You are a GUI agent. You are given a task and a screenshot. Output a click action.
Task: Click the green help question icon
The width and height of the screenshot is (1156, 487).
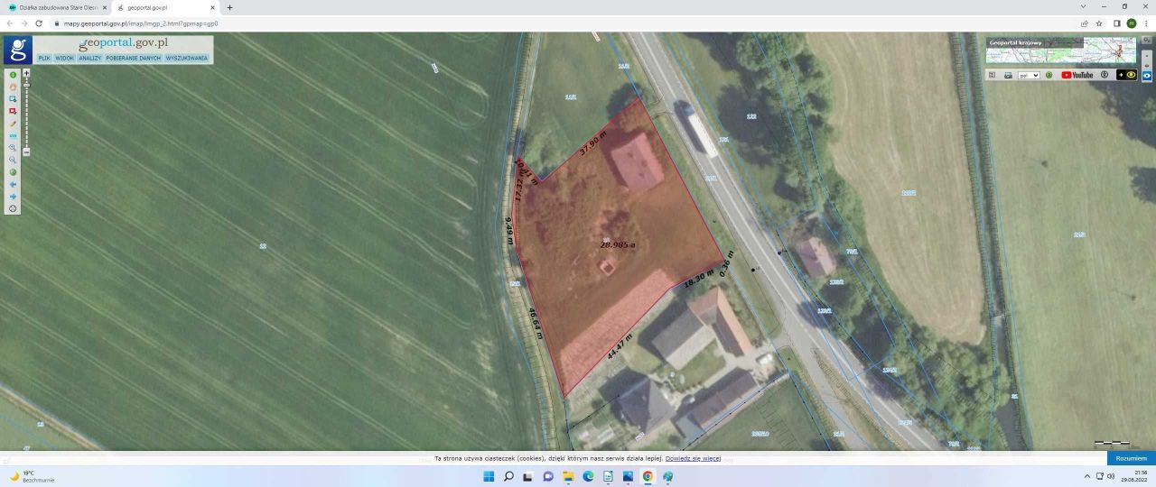(1049, 75)
